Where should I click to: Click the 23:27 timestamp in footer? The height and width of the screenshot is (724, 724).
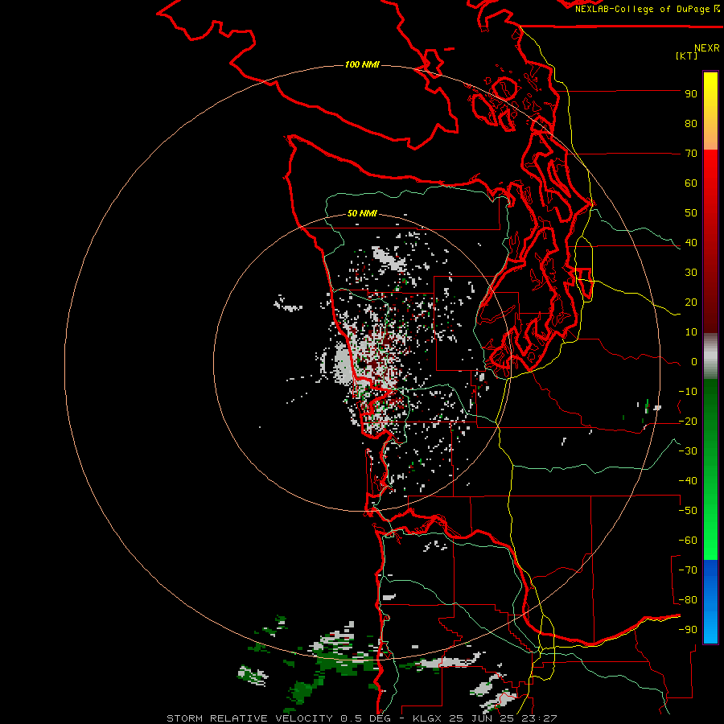coord(538,718)
